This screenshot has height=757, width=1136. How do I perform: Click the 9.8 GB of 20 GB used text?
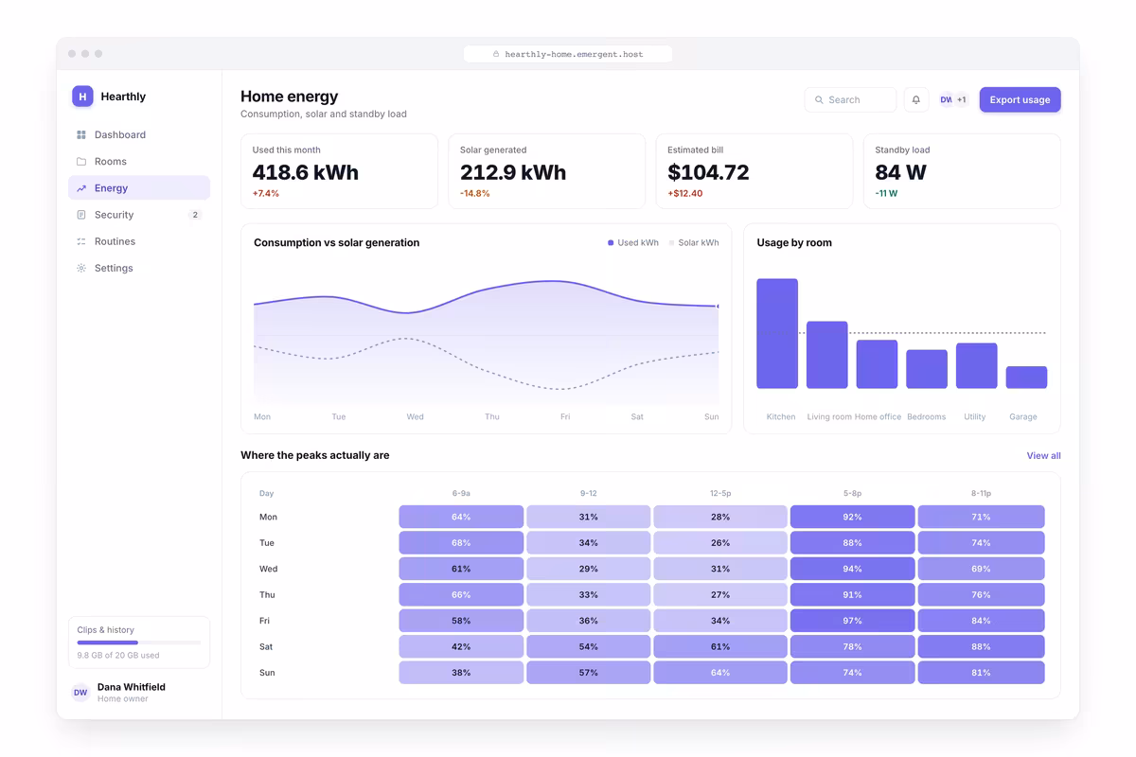click(118, 655)
